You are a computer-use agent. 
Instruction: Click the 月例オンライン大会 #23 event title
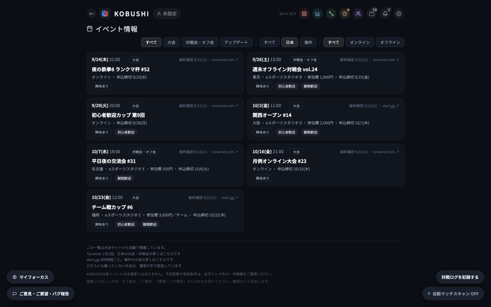[279, 161]
